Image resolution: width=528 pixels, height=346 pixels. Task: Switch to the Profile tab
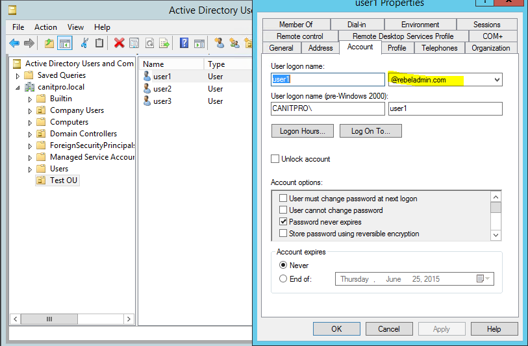pos(397,48)
